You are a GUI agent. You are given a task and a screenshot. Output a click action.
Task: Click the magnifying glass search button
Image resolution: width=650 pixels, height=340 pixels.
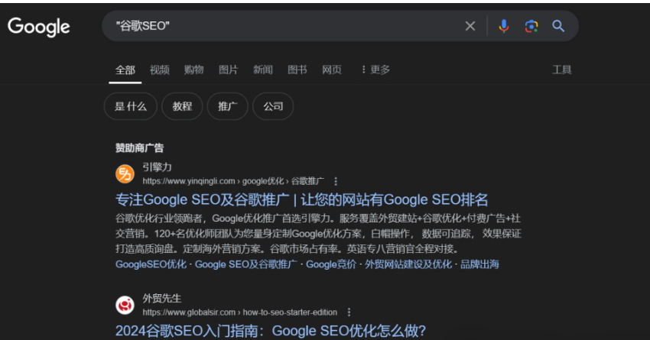[x=558, y=26]
